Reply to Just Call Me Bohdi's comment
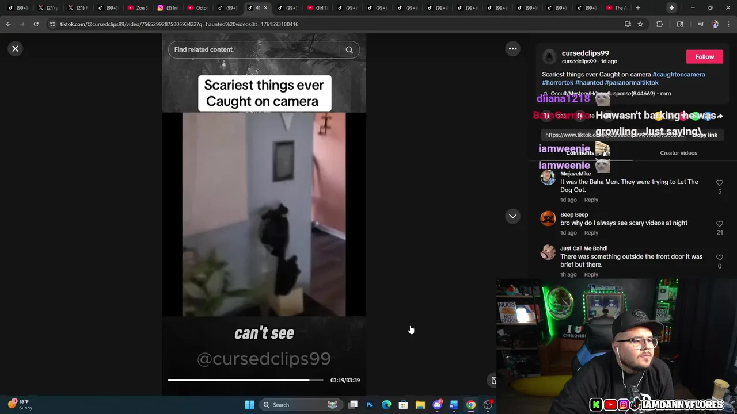This screenshot has width=737, height=414. 591,274
